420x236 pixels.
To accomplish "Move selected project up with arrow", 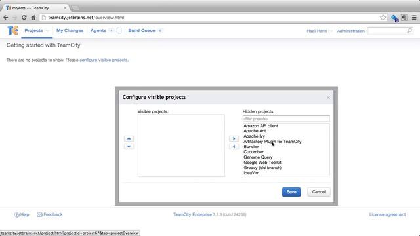I will point(129,138).
